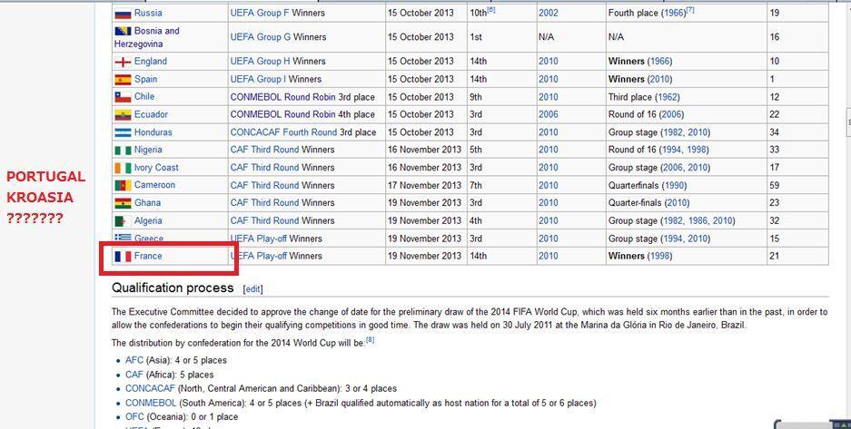Click the edit link beside Qualification process

pyautogui.click(x=252, y=289)
